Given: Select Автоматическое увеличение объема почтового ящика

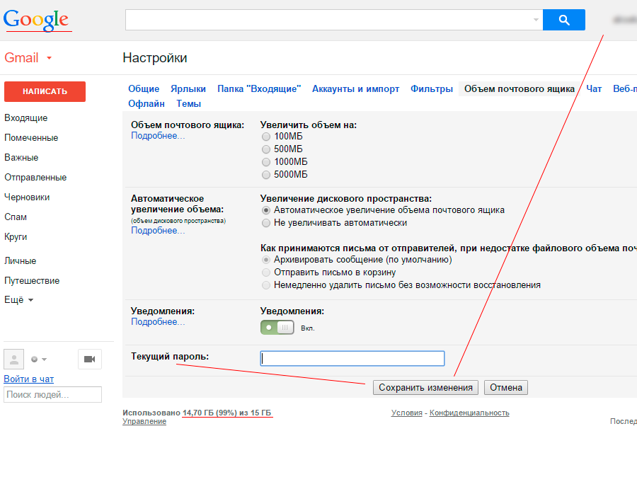Looking at the screenshot, I should click(x=266, y=210).
